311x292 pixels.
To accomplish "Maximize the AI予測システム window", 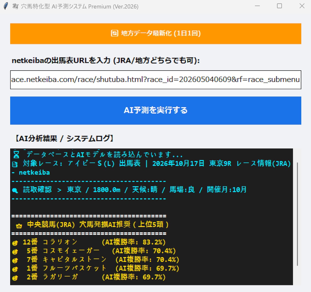I will pos(279,6).
